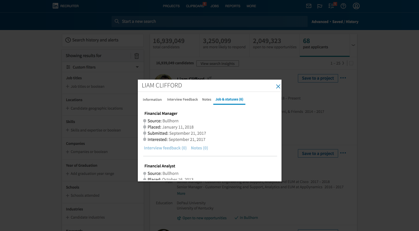Click the Open to new opportunities icon

point(179,218)
